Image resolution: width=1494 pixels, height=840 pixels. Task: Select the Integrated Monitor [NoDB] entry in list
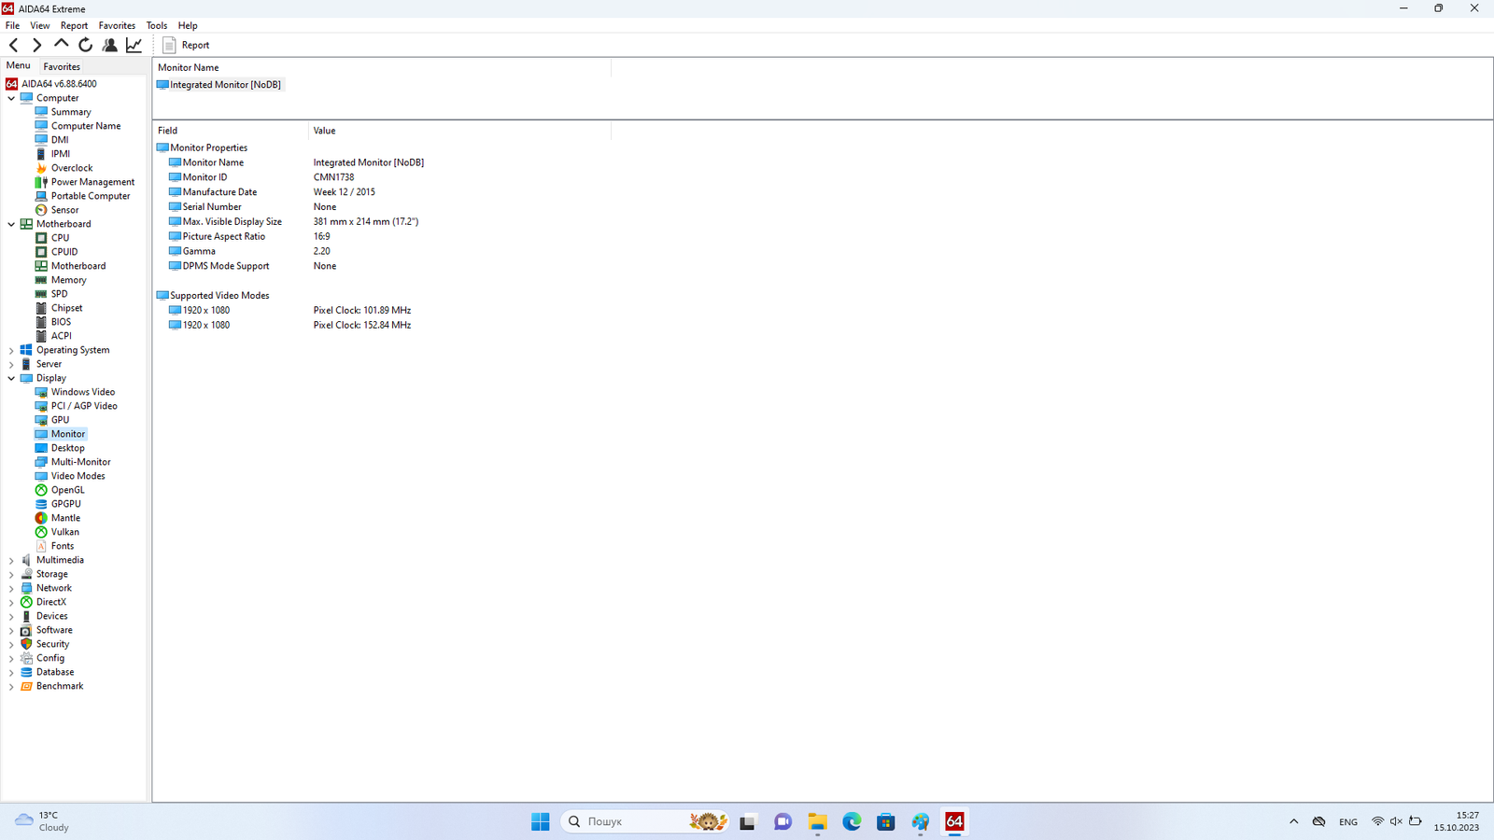219,85
